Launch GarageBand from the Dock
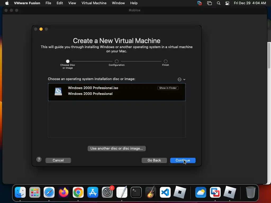Screen dimensions: 271x203 [151, 192]
